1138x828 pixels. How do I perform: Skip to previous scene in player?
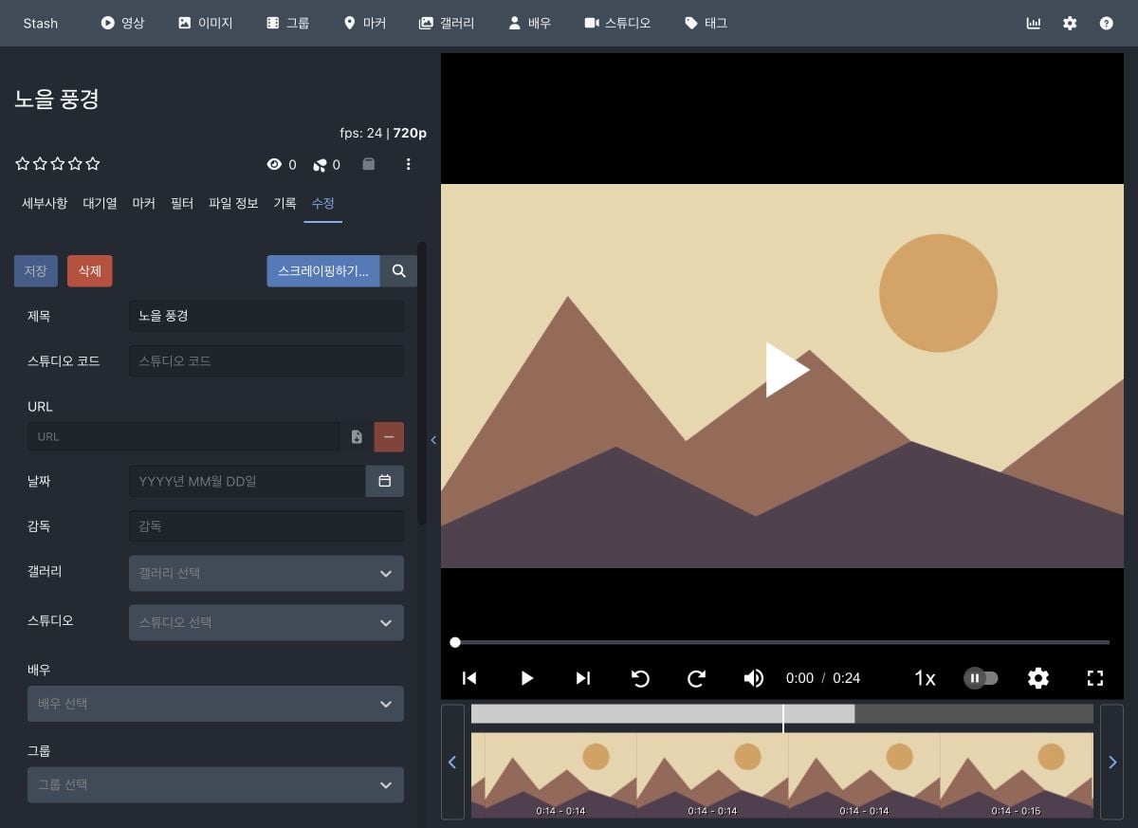point(469,677)
